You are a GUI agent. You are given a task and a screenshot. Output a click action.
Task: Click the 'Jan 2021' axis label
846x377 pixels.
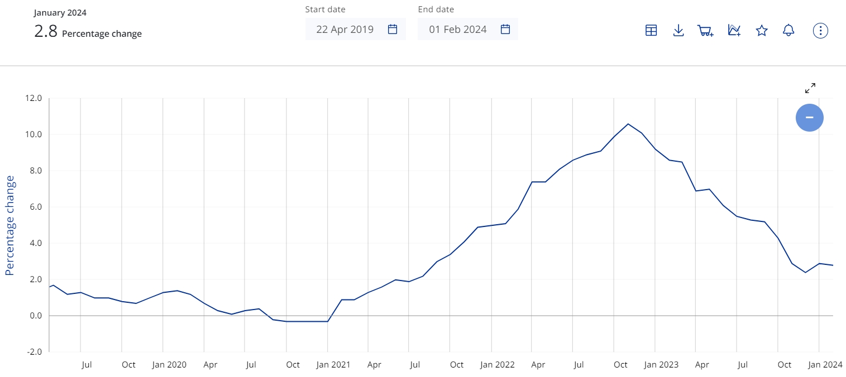[x=333, y=365]
